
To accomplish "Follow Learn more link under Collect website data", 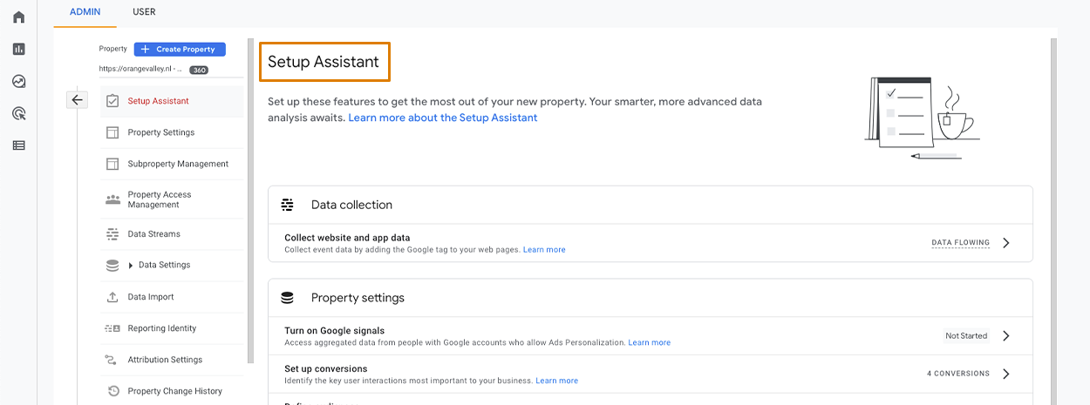I will coord(544,250).
